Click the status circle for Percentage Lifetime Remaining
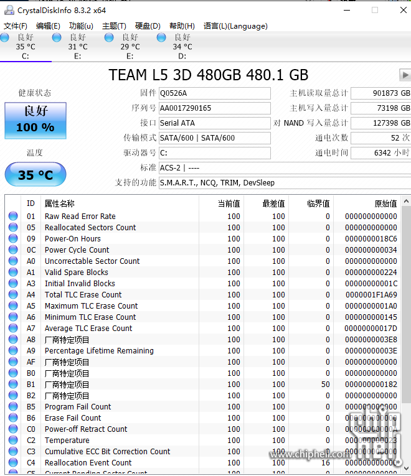 point(13,350)
